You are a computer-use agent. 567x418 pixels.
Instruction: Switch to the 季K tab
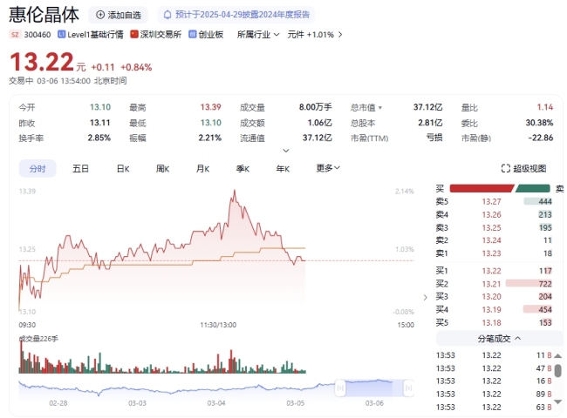pos(243,169)
